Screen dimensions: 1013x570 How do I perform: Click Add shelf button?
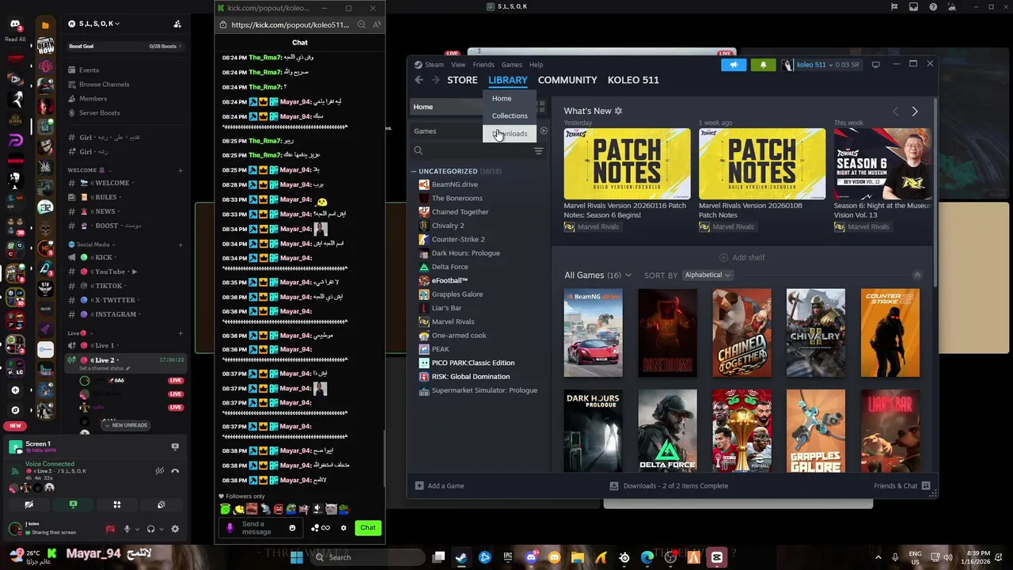(742, 257)
